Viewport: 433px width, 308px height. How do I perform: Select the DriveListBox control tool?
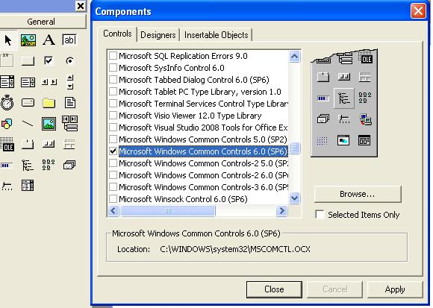click(x=28, y=103)
